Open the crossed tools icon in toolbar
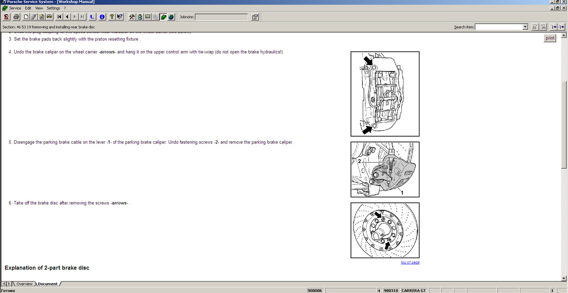Viewport: 568px width, 293px height. [132, 17]
